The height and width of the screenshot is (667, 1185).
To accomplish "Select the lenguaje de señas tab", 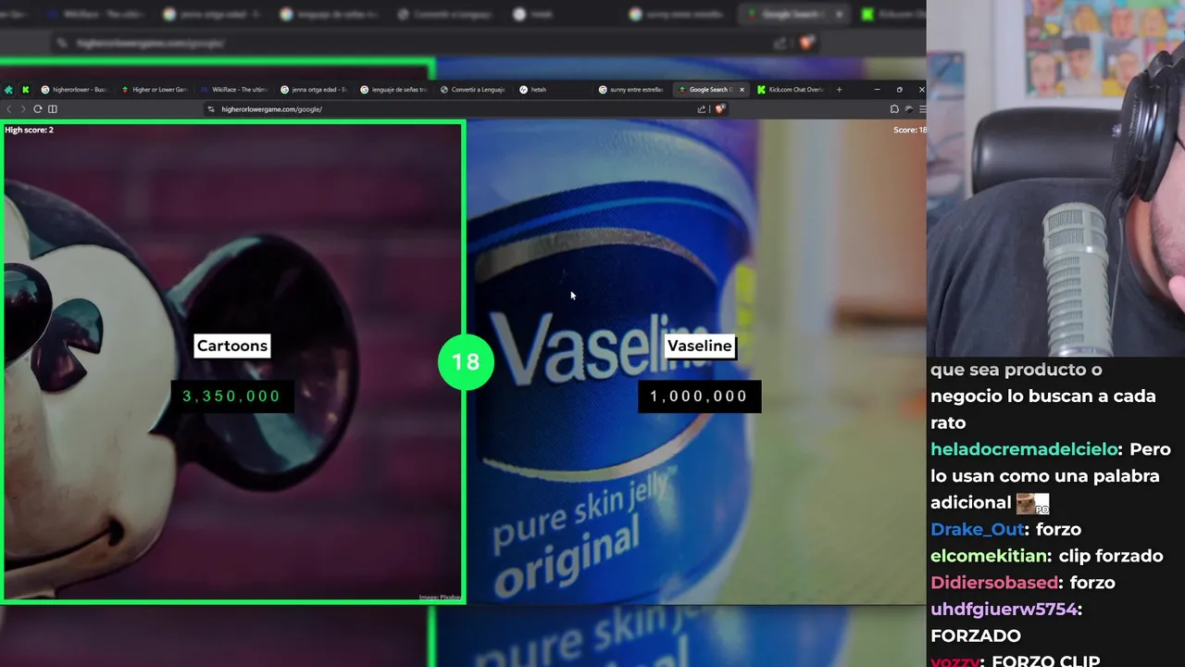I will point(393,90).
